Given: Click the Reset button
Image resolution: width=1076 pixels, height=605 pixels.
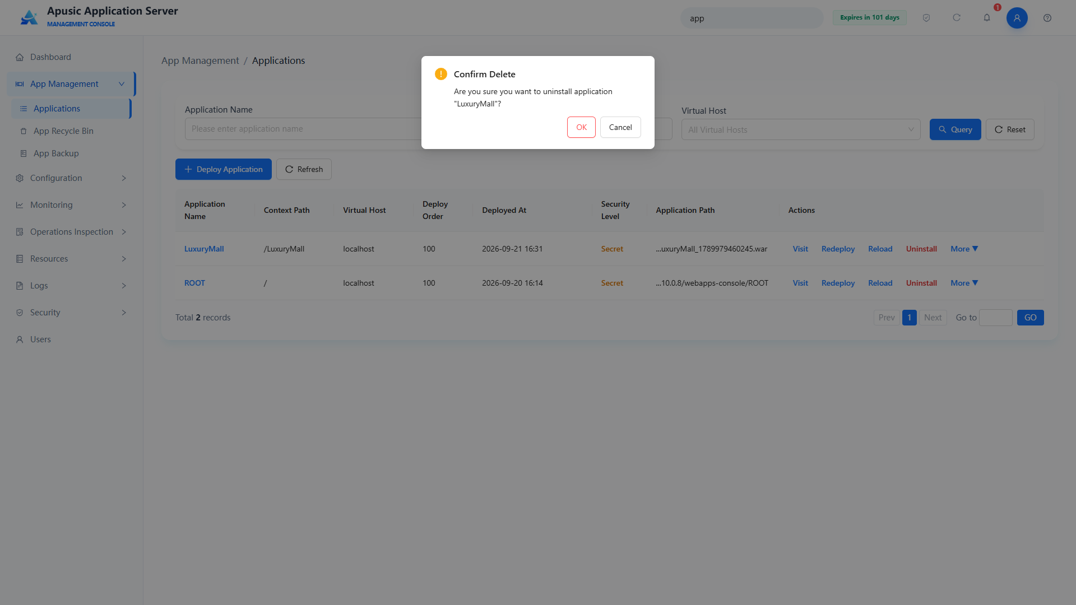Looking at the screenshot, I should pos(1010,129).
